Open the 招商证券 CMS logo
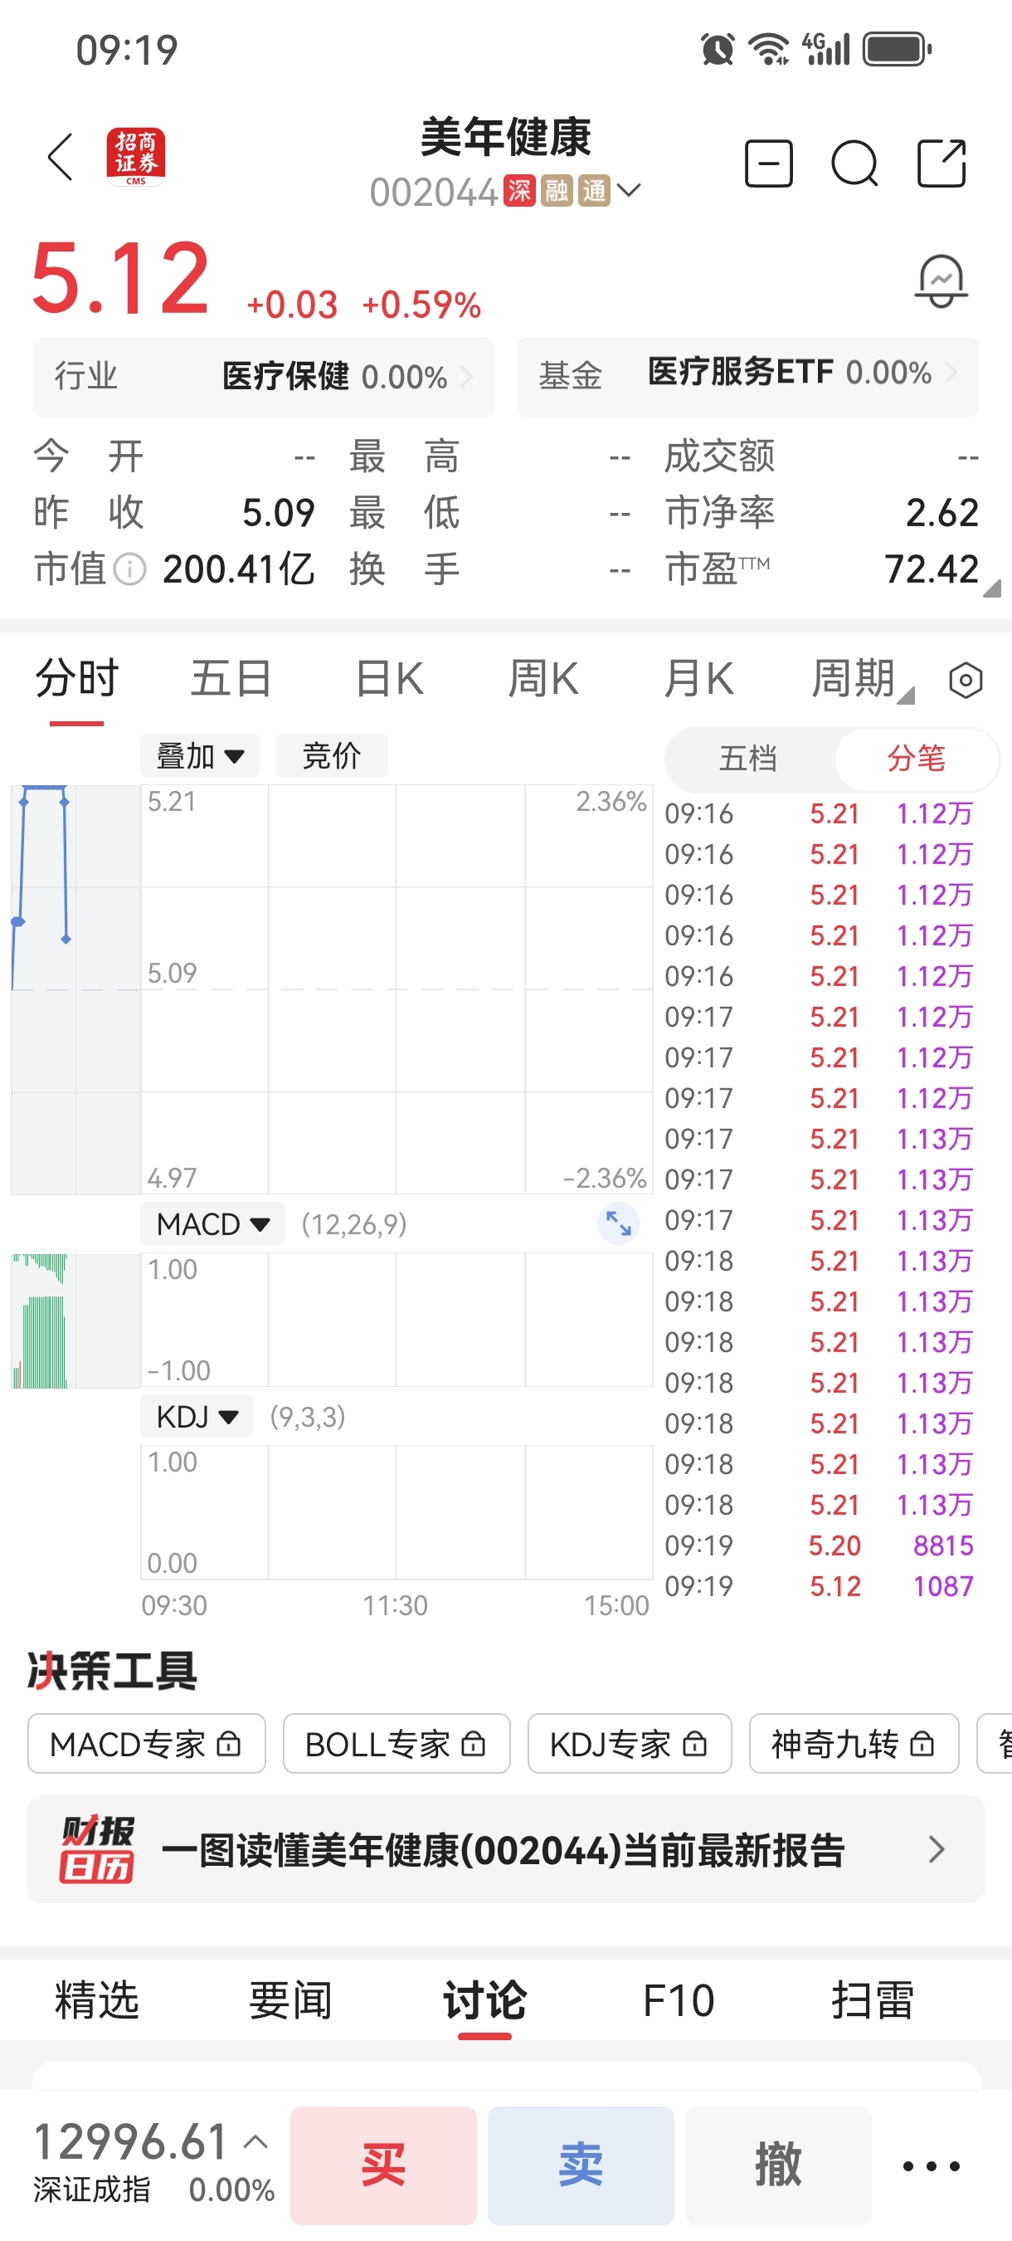The width and height of the screenshot is (1012, 2241). pos(136,158)
